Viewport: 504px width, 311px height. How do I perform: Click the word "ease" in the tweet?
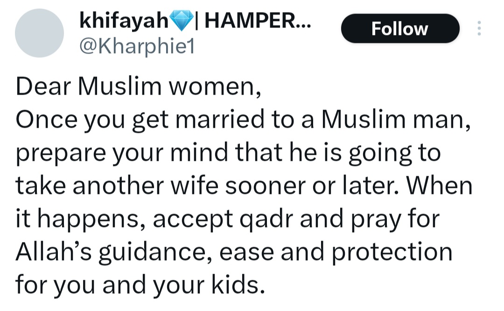pyautogui.click(x=242, y=253)
